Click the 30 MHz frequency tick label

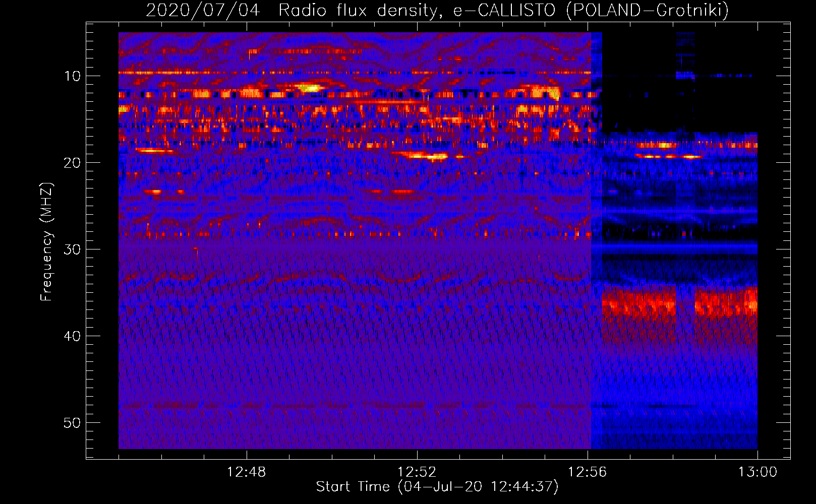click(73, 249)
